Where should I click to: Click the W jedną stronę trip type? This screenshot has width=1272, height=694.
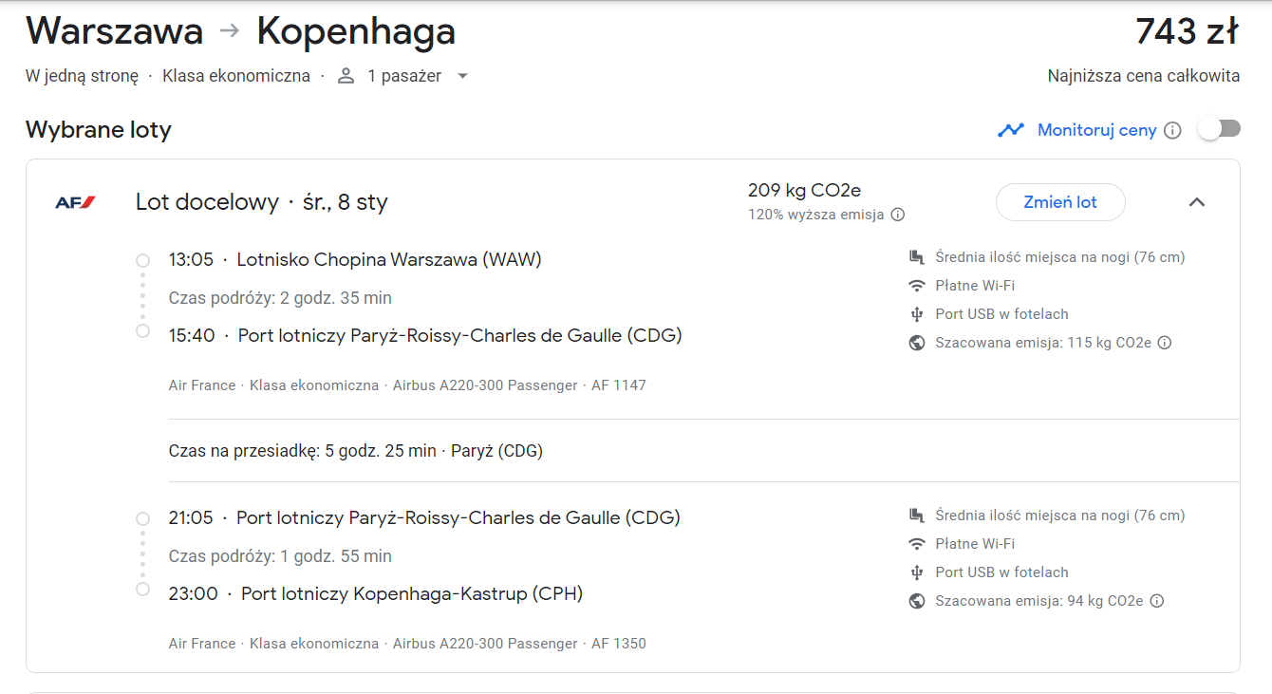click(x=82, y=76)
